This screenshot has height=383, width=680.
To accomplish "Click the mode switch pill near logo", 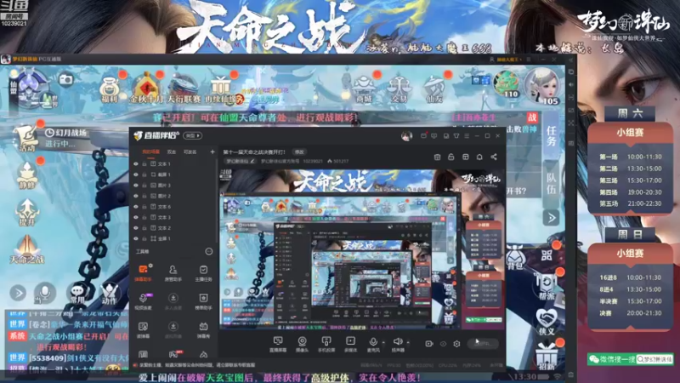I will coord(193,135).
